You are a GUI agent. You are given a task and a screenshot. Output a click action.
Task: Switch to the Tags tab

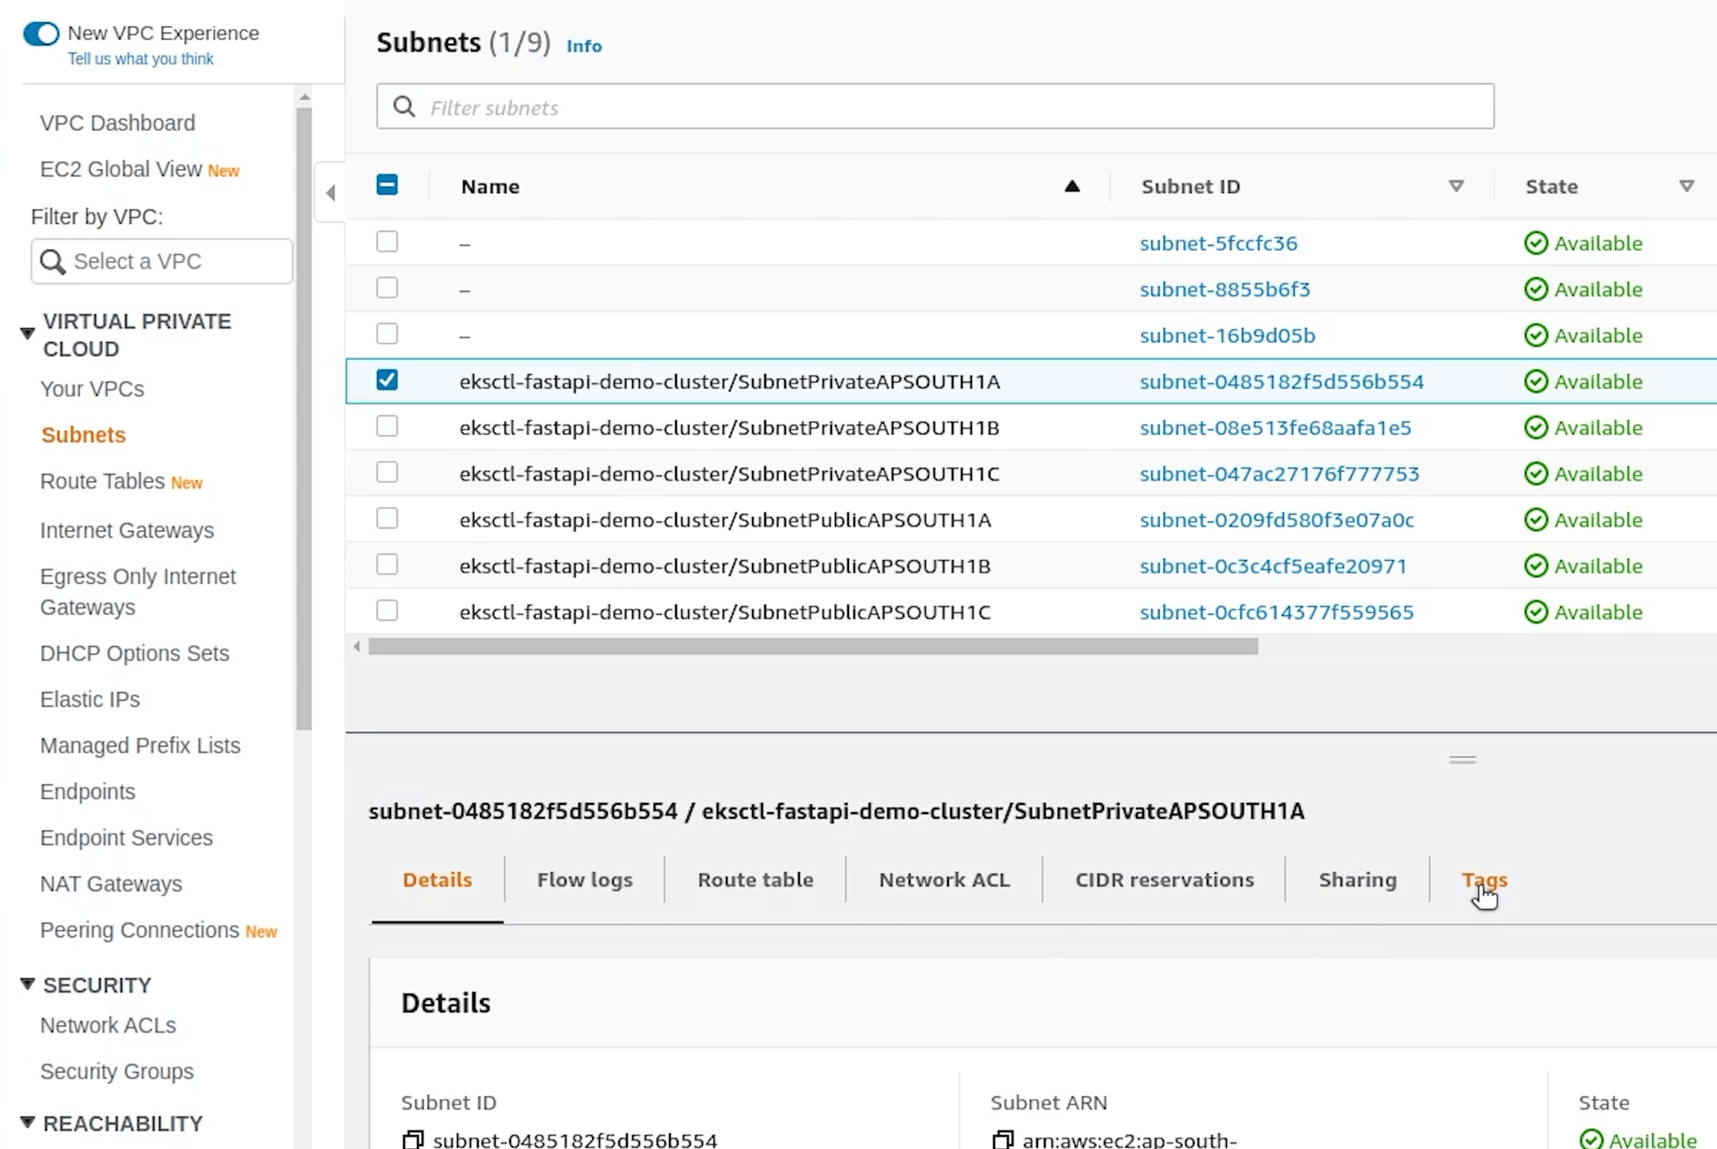coord(1483,880)
